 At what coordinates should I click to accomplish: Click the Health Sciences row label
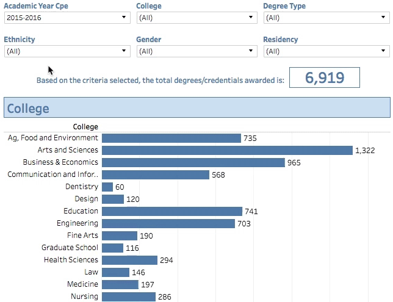coord(71,260)
